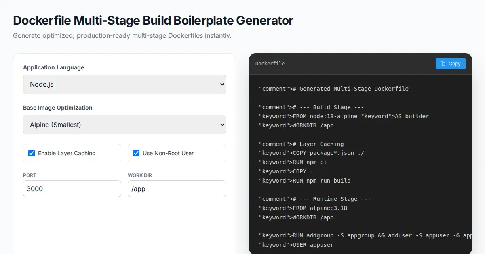Uncheck the Enable Layer Caching checkbox

pos(32,153)
